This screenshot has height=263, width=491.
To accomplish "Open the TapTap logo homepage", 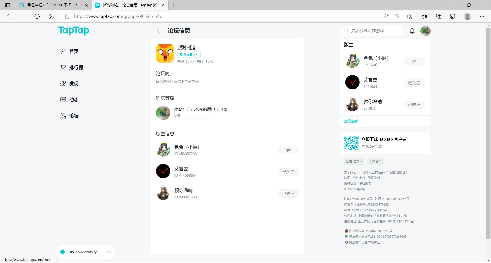I will pos(73,30).
